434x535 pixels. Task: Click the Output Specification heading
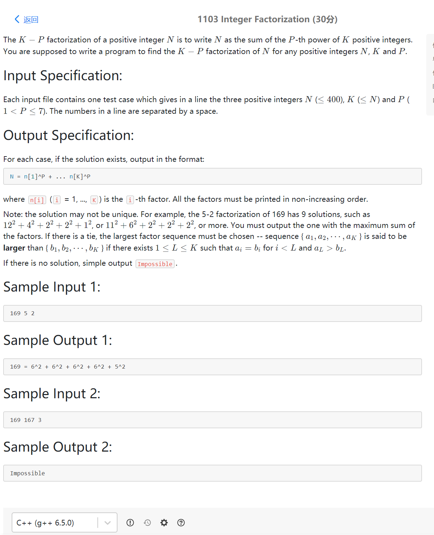click(69, 135)
